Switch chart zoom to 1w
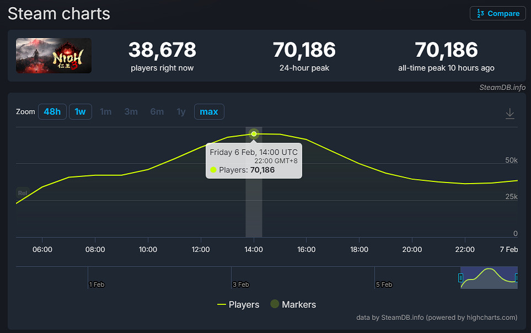 tap(81, 112)
